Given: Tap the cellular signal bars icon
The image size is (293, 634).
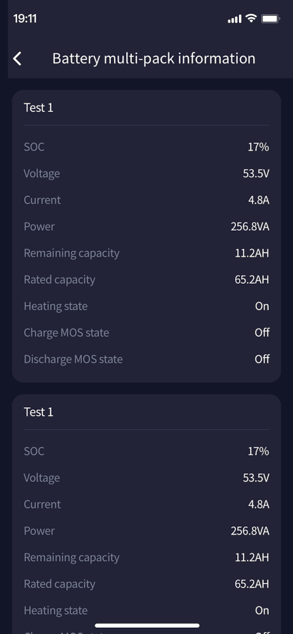Looking at the screenshot, I should click(x=235, y=18).
